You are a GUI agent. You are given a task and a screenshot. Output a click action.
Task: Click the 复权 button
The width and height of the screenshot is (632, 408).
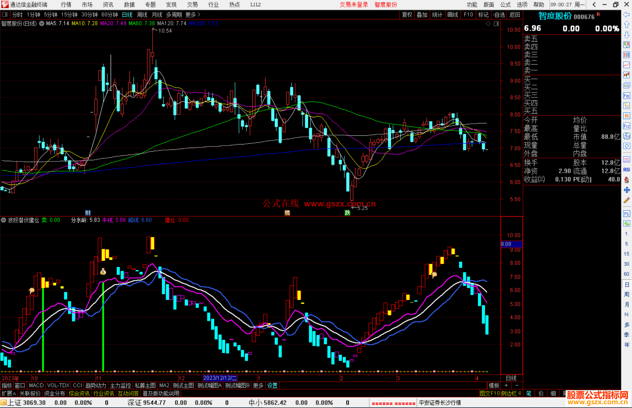pos(407,15)
